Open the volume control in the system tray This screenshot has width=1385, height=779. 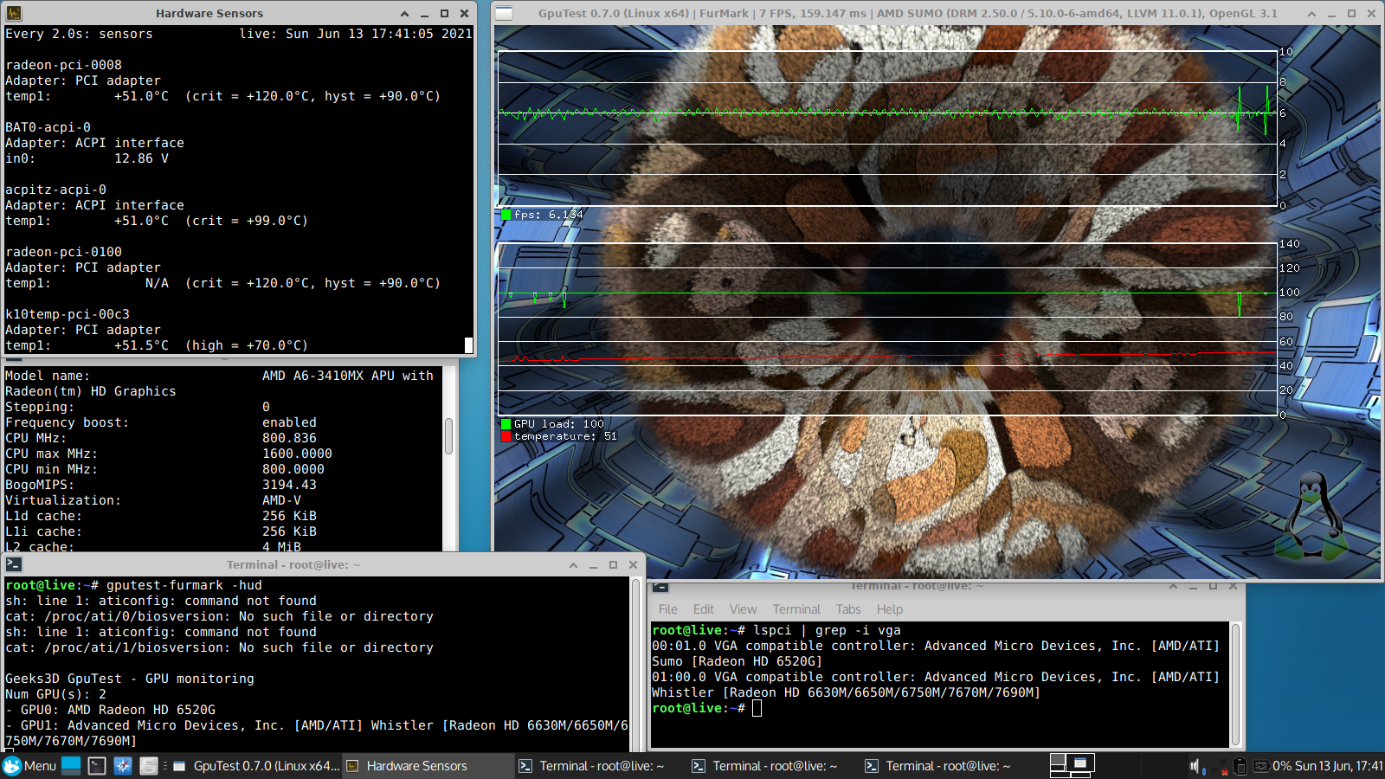coord(1195,765)
